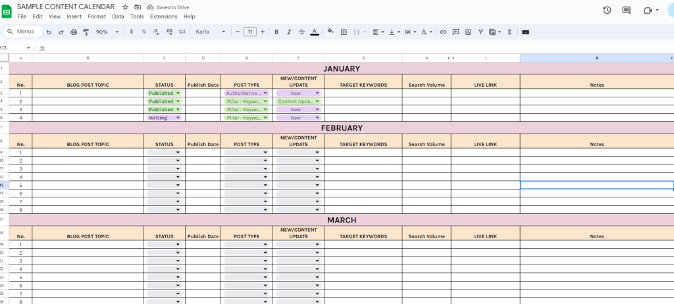Open horizontal align options

[378, 32]
